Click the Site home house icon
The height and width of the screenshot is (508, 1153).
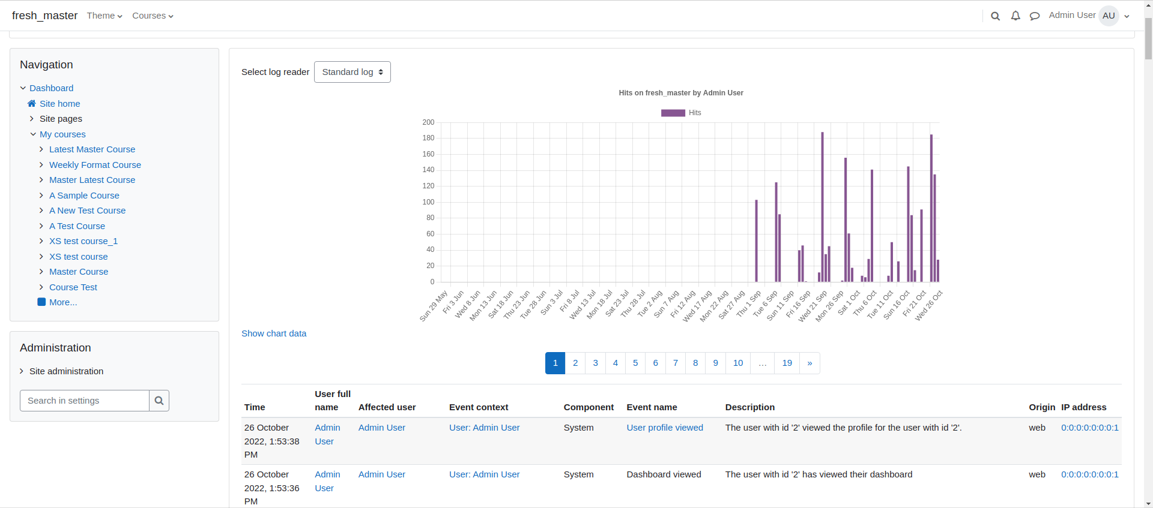(x=32, y=103)
